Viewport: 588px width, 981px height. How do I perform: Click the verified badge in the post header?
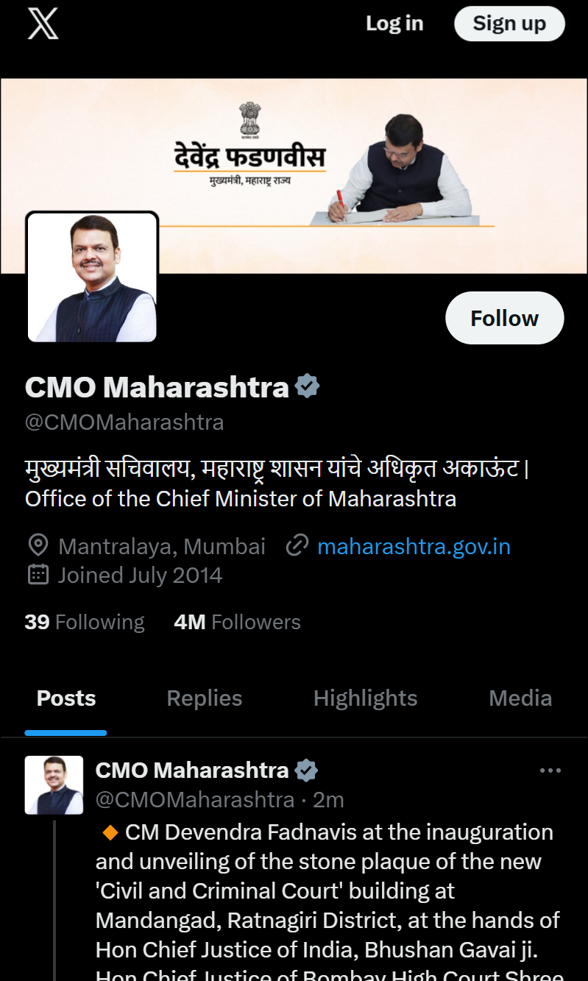tap(306, 771)
